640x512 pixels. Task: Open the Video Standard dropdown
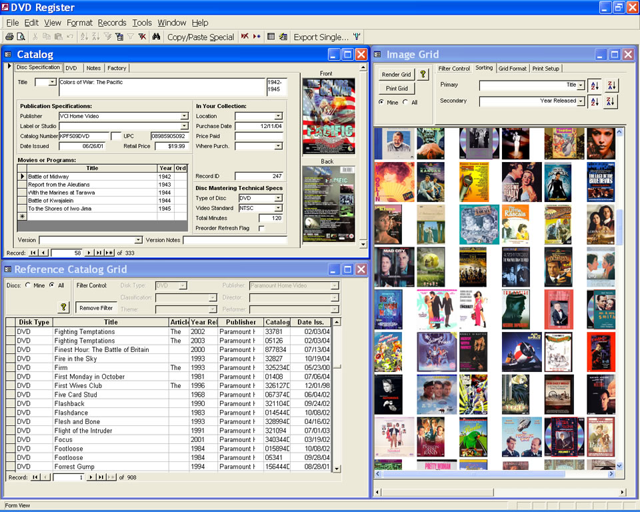coord(279,208)
